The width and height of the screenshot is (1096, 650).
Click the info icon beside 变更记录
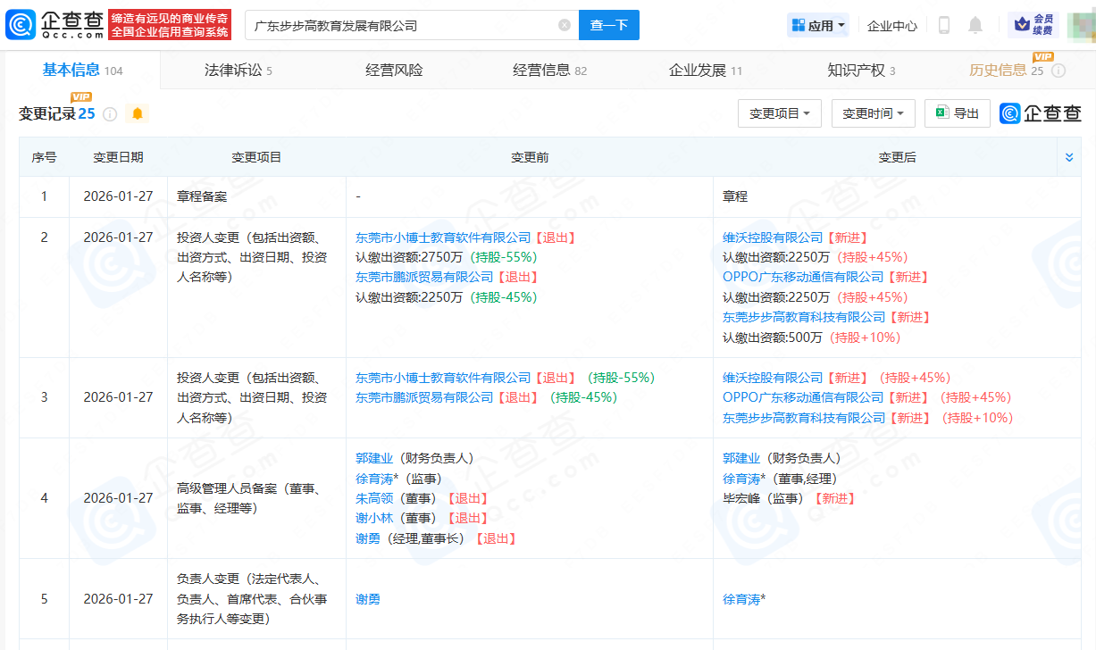[x=110, y=114]
